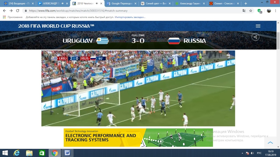Mute the АЛЕКСАНДР tab audio
280x157 pixels.
63,3
